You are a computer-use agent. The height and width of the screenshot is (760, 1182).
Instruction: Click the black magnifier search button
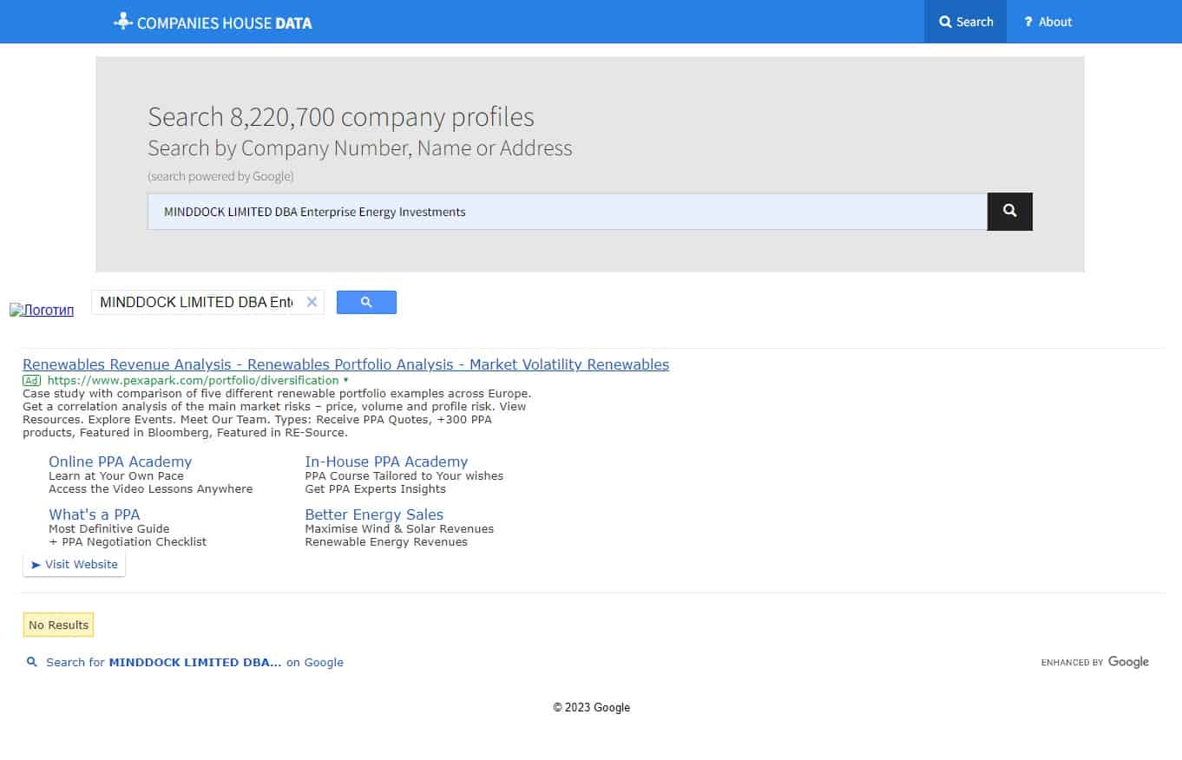coord(1010,212)
